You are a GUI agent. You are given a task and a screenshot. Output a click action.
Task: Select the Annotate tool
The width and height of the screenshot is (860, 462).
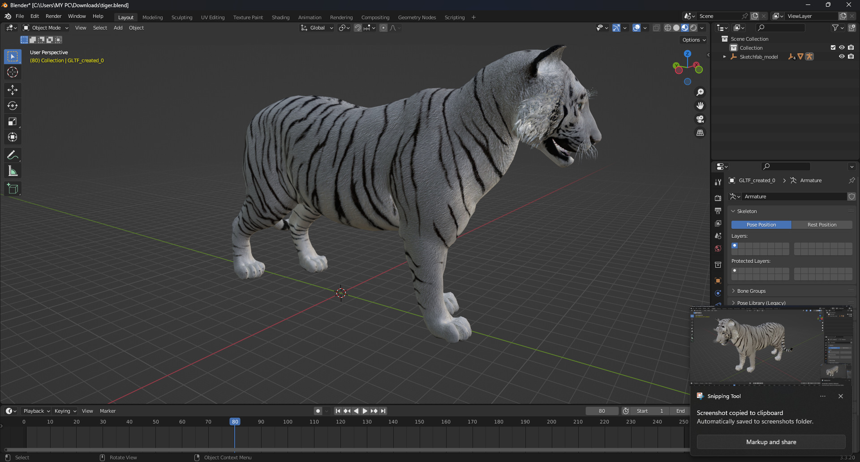click(13, 155)
